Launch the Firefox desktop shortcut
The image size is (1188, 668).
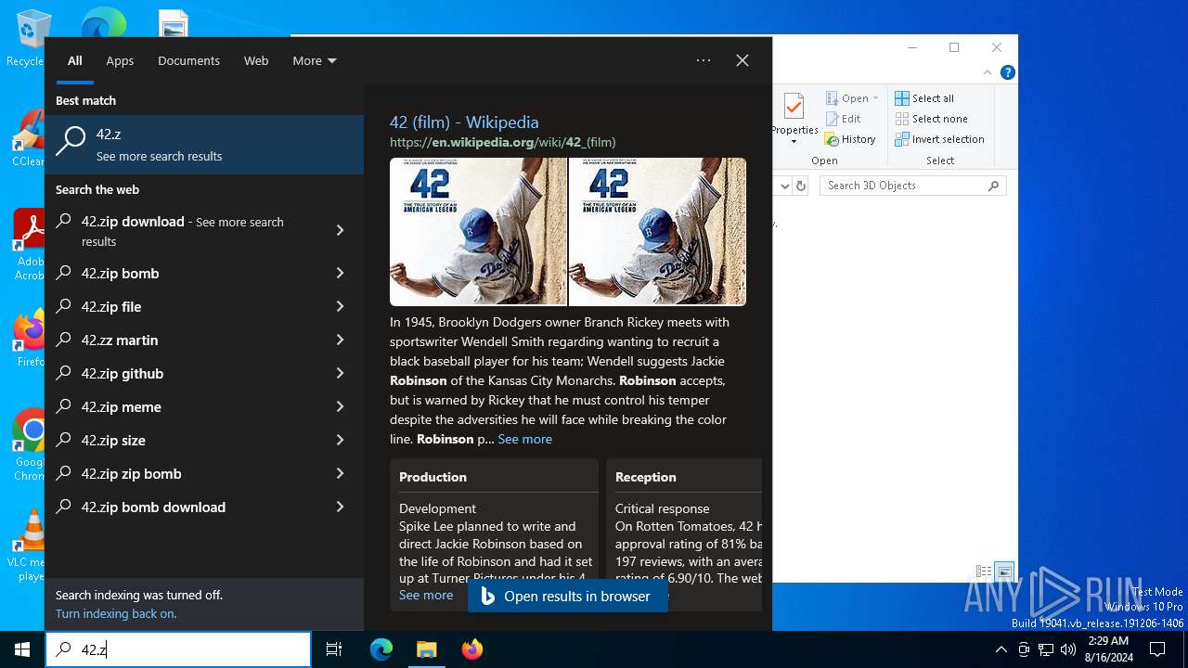[x=30, y=339]
